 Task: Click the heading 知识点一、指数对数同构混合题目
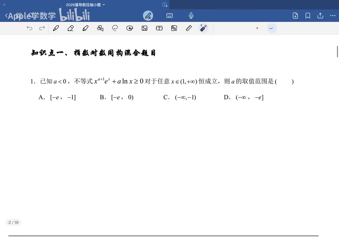click(x=93, y=53)
